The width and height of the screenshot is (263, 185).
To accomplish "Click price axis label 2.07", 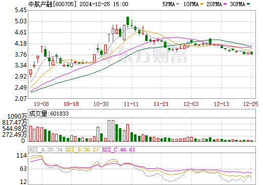I will pos(21,98).
